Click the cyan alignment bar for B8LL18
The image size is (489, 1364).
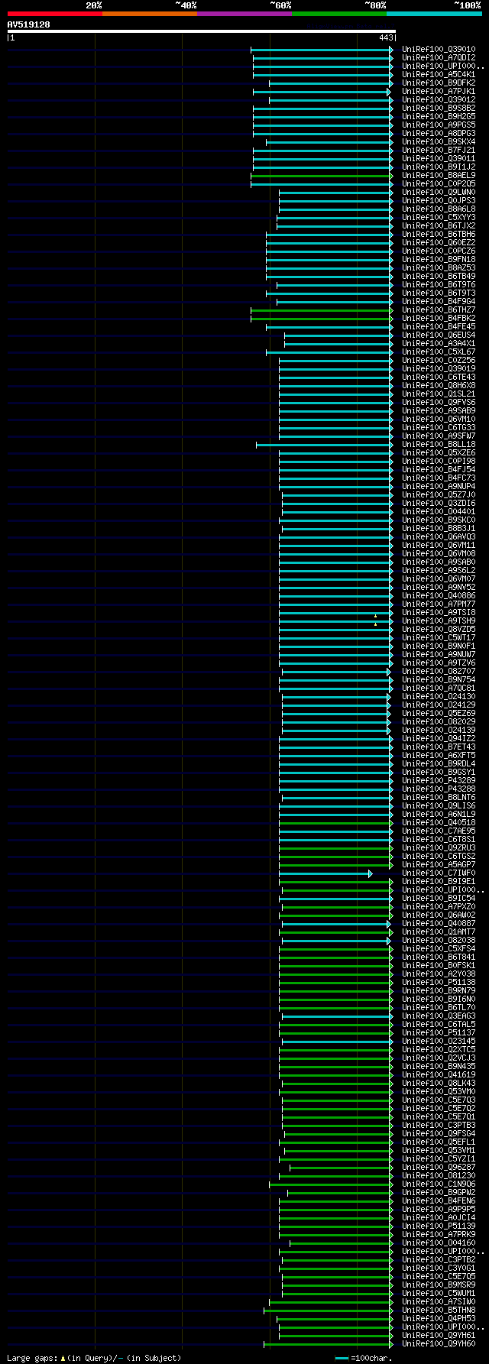325,445
